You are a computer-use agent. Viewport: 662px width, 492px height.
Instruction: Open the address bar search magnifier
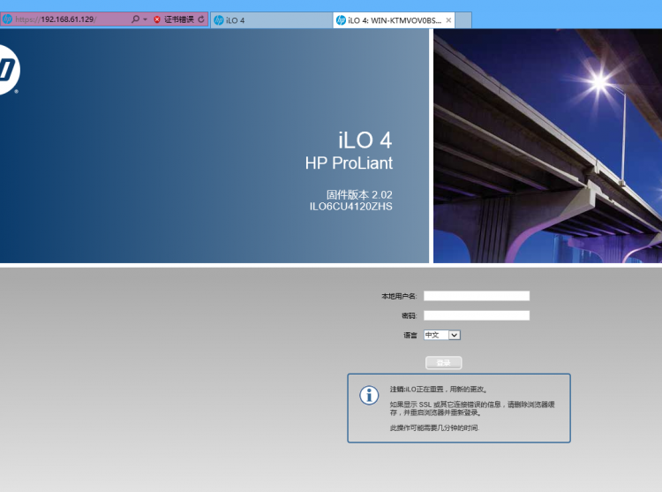click(135, 19)
